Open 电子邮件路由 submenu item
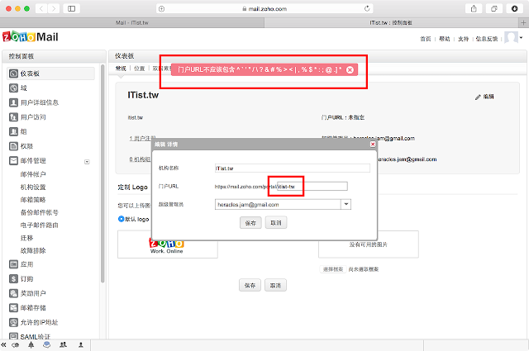529x351 pixels. click(39, 225)
